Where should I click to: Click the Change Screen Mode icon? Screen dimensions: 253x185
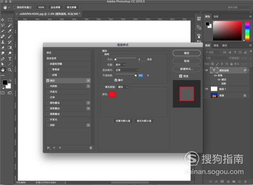(10, 93)
